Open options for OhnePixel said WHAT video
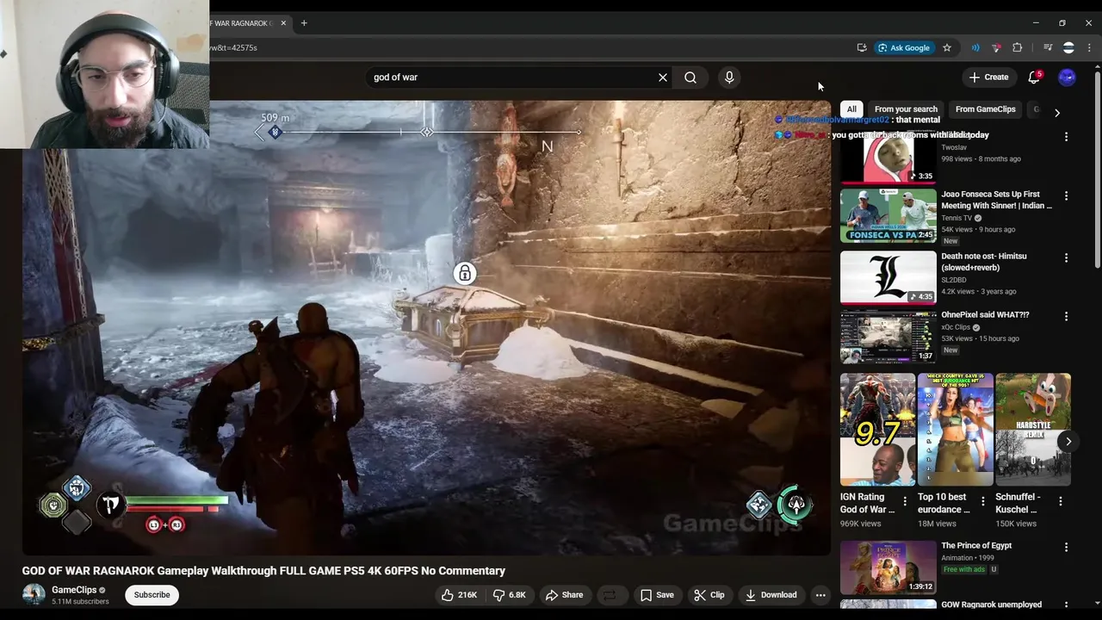The image size is (1102, 620). click(1066, 316)
